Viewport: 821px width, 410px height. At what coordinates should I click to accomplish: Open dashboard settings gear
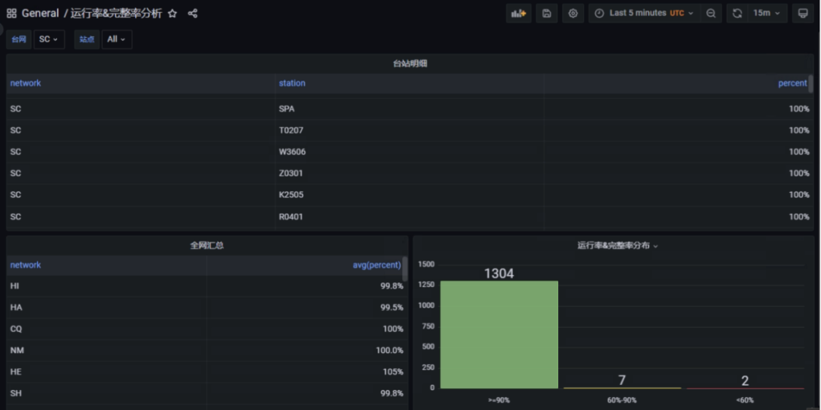click(x=573, y=14)
